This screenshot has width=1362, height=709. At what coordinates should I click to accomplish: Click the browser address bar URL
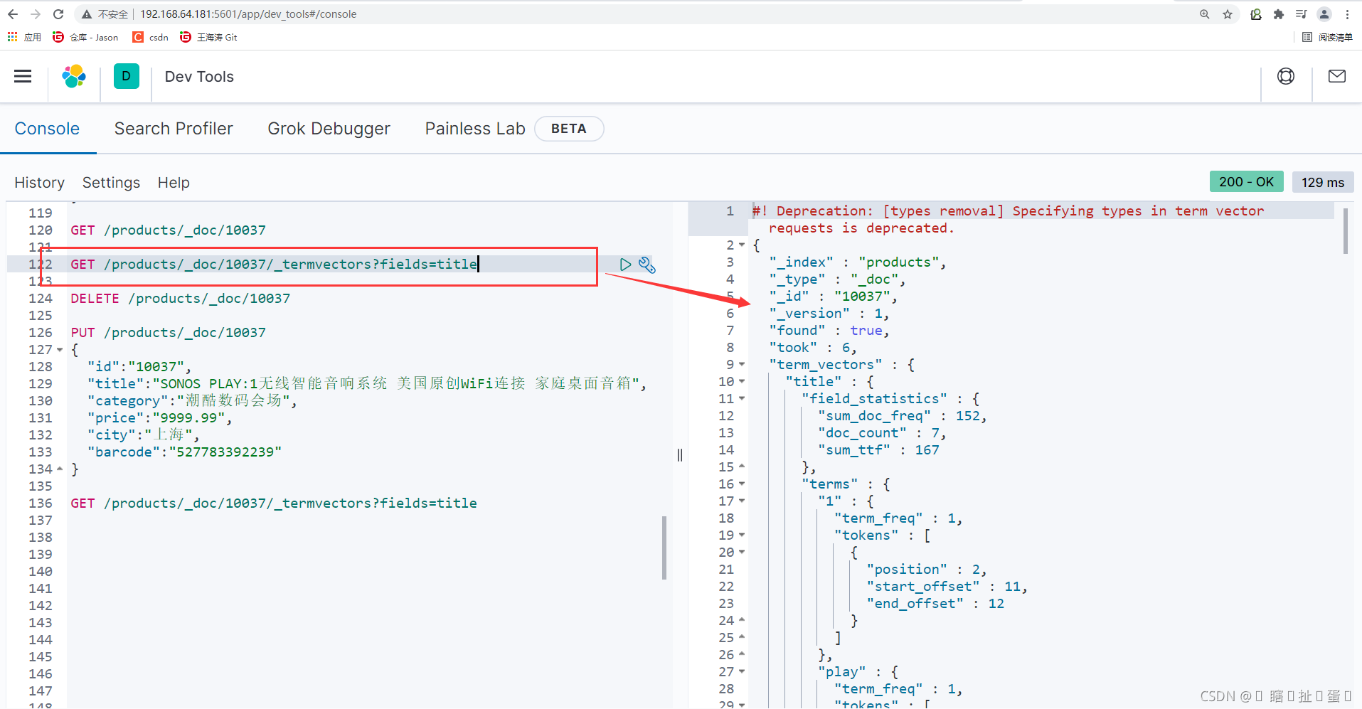248,14
